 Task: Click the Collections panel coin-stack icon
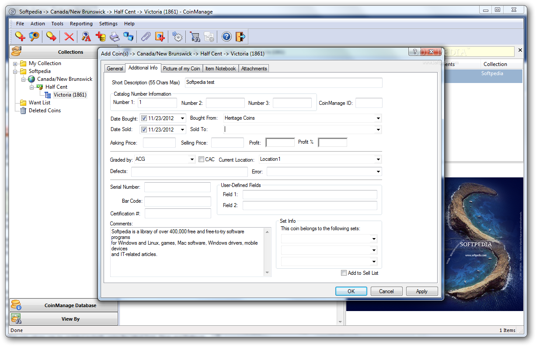coord(17,52)
